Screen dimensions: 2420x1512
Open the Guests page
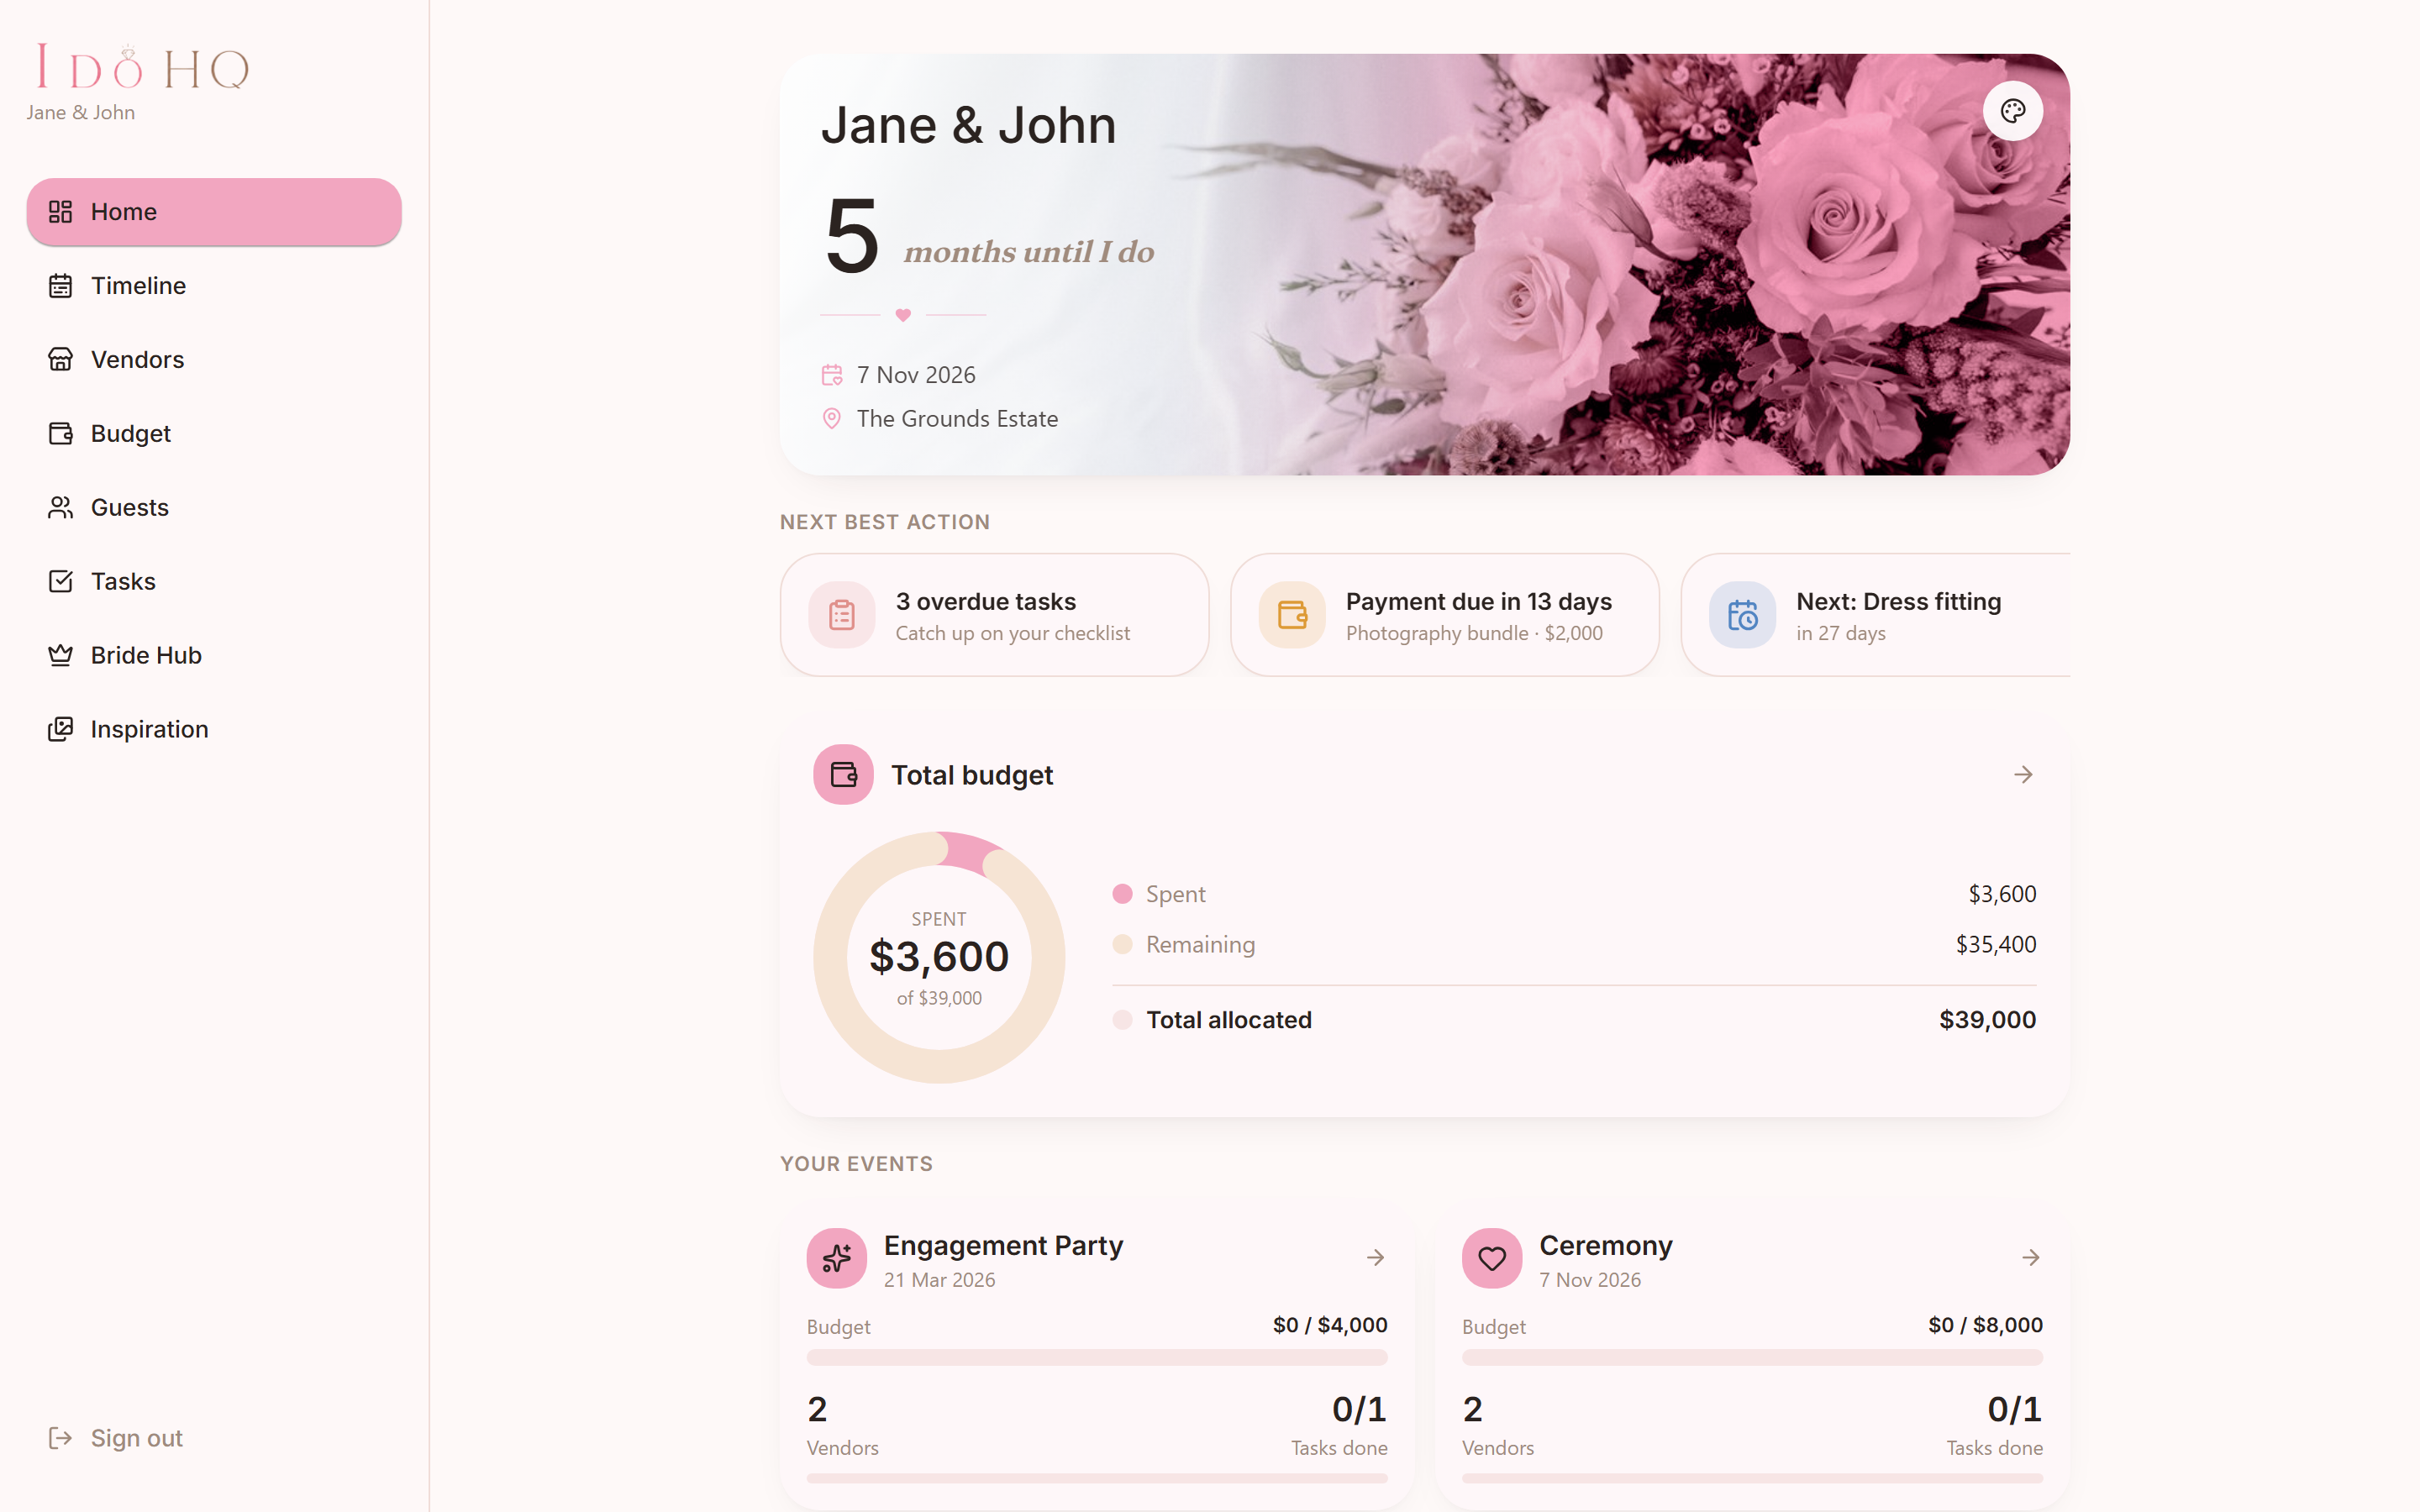tap(214, 508)
